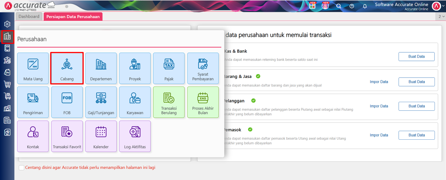Click the search magnifier in header
The image size is (446, 180).
[x=339, y=6]
